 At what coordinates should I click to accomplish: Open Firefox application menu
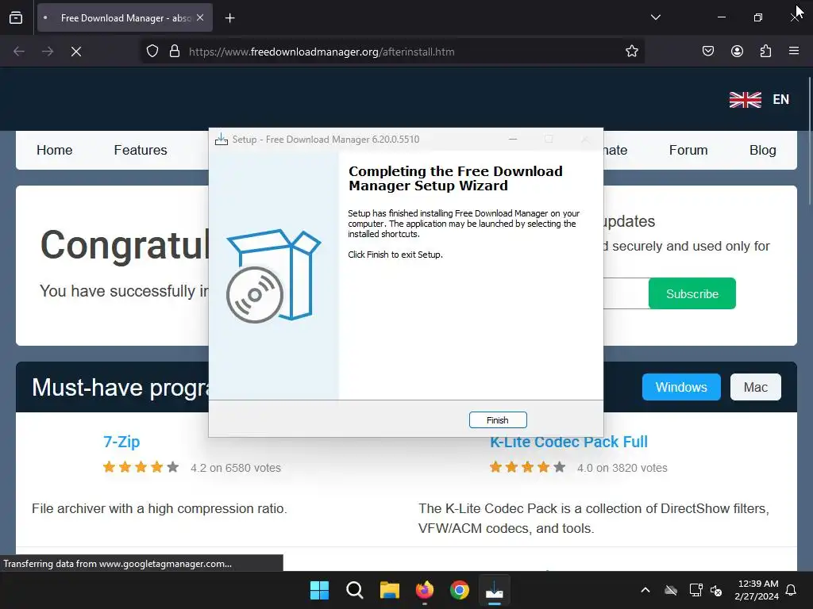coord(794,52)
